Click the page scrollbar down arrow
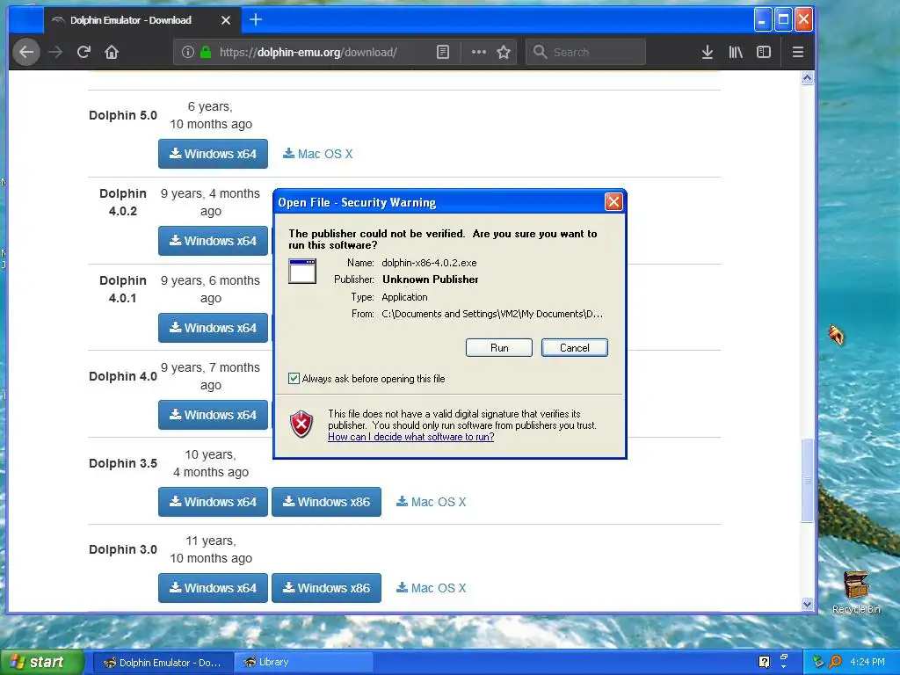Image resolution: width=900 pixels, height=675 pixels. coord(807,604)
